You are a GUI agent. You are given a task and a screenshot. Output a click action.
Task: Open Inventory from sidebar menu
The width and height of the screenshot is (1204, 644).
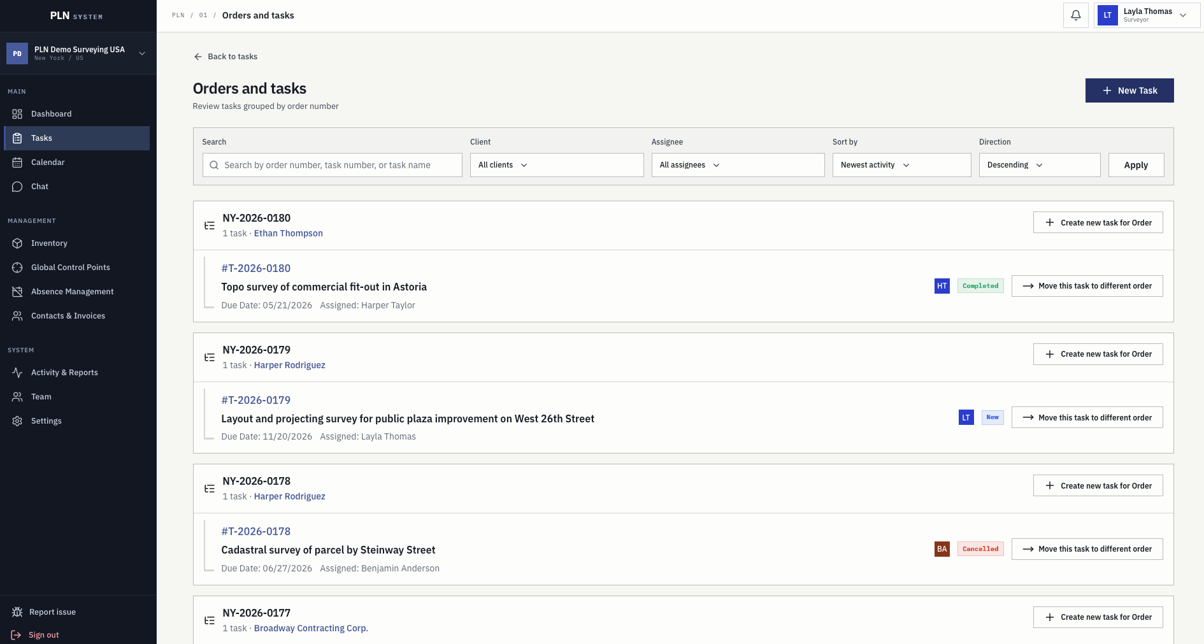tap(77, 243)
